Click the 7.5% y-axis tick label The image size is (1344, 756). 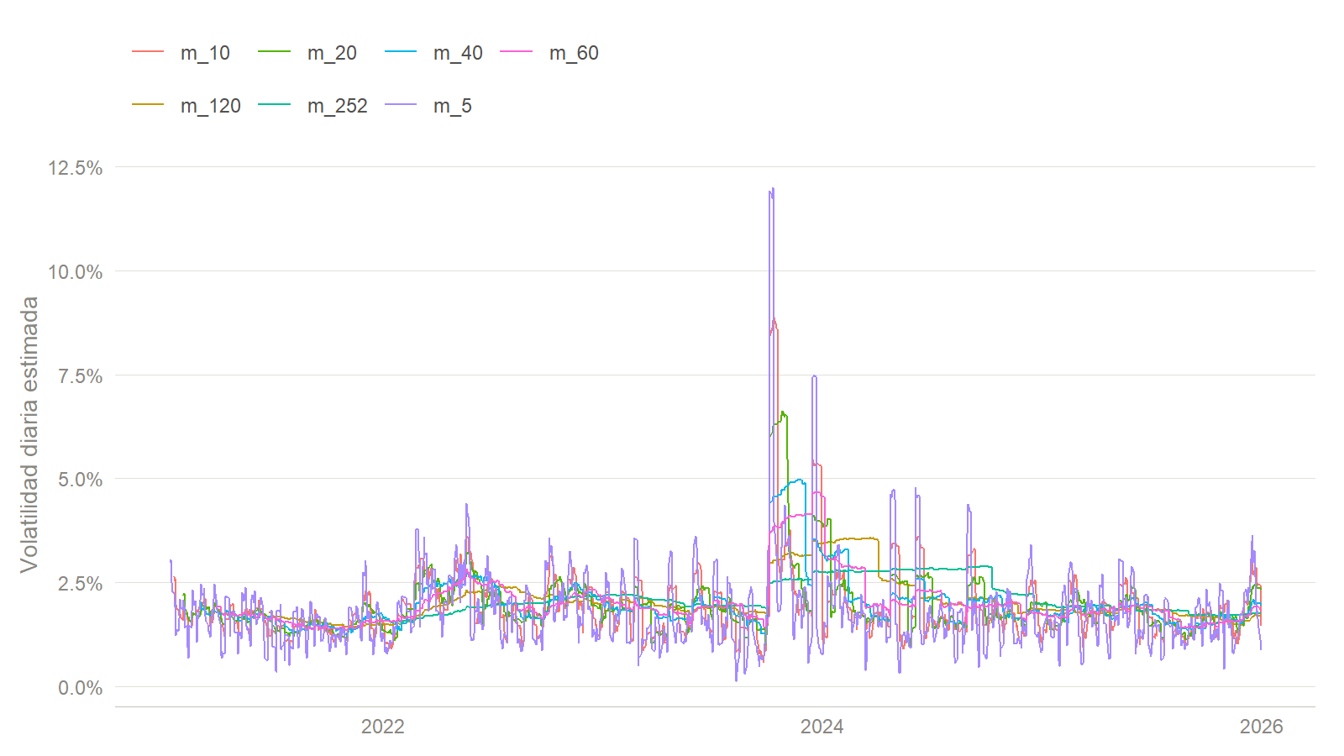[81, 376]
